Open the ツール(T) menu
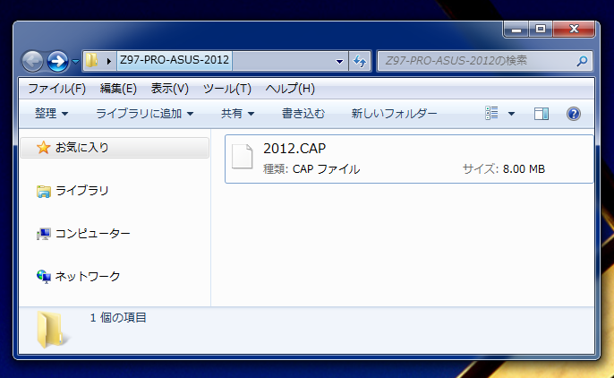 click(227, 89)
